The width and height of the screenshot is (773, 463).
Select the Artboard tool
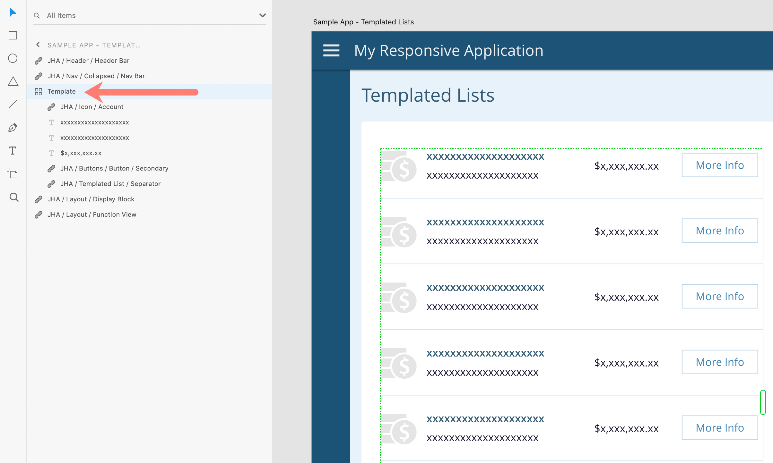(x=13, y=174)
